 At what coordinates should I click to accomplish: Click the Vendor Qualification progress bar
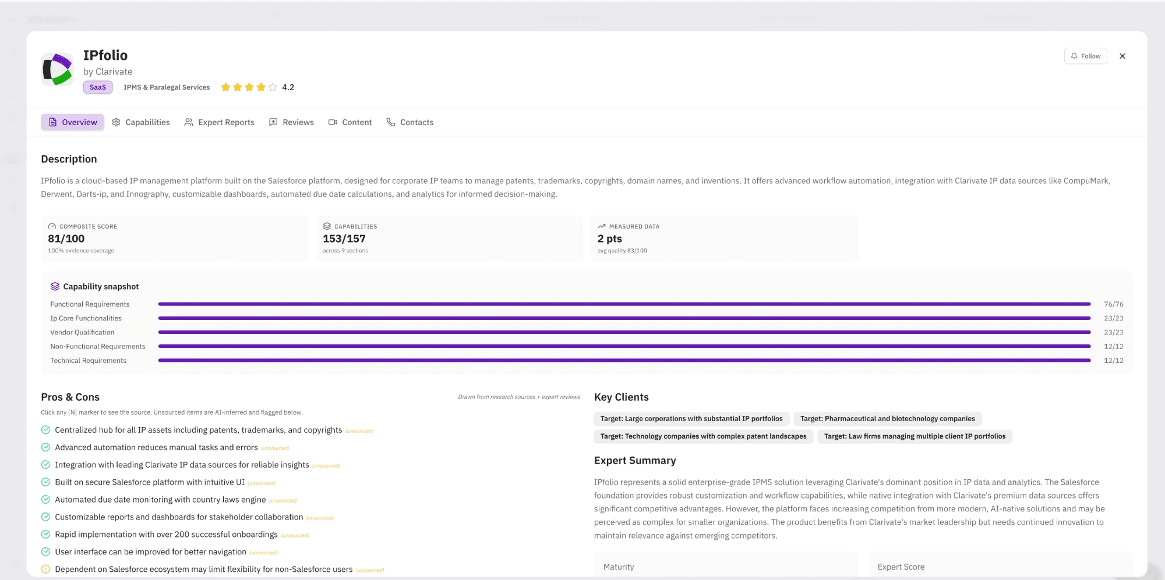(x=624, y=332)
